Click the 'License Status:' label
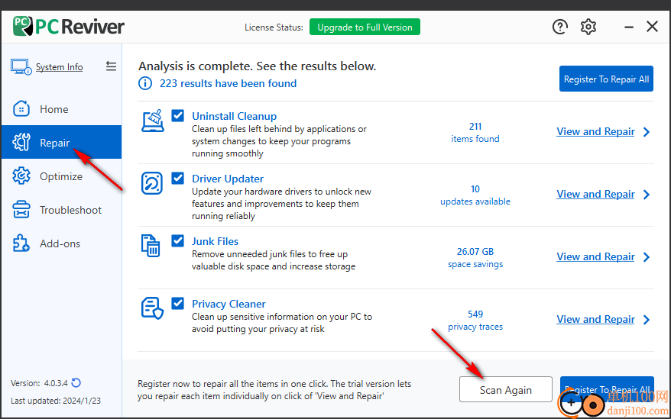 pos(274,27)
